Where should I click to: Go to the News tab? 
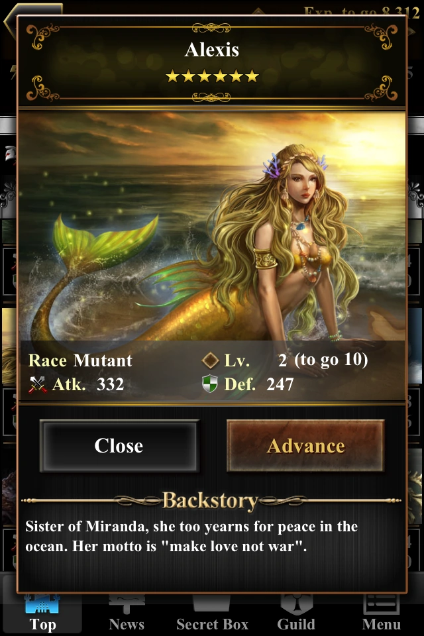click(x=126, y=624)
